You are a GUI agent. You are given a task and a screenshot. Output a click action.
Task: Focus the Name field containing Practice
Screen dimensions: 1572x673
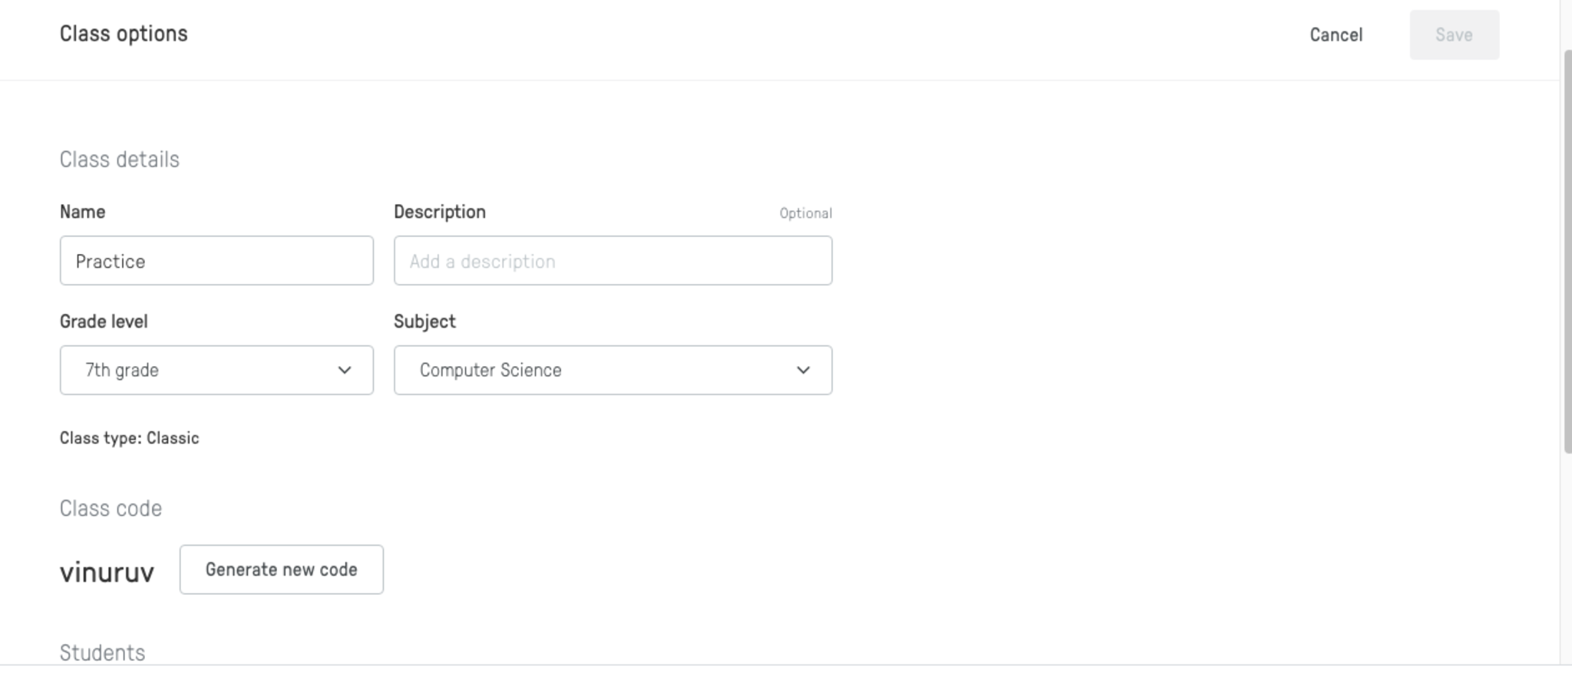pyautogui.click(x=216, y=261)
